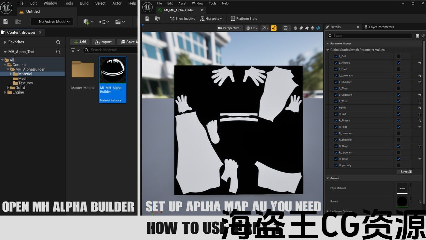Viewport: 426px width, 240px height.
Task: Open the Cinematics clapperboard icon
Action: click(120, 22)
